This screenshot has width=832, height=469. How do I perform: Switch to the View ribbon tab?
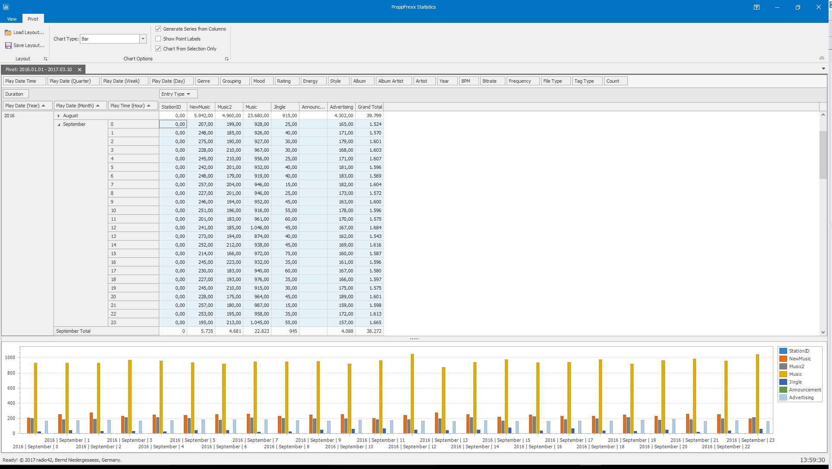[x=12, y=19]
